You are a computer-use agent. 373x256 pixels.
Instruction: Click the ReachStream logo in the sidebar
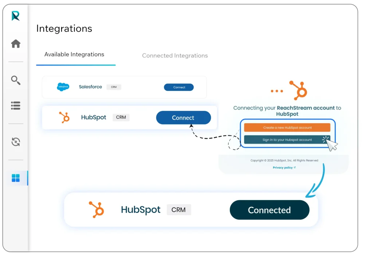pos(15,16)
